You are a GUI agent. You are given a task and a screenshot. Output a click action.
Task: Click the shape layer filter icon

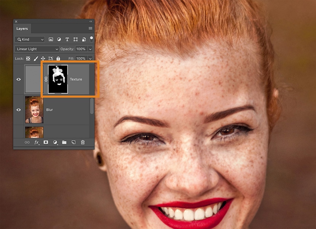75,40
